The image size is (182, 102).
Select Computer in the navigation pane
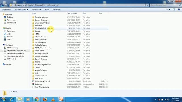click(9, 45)
